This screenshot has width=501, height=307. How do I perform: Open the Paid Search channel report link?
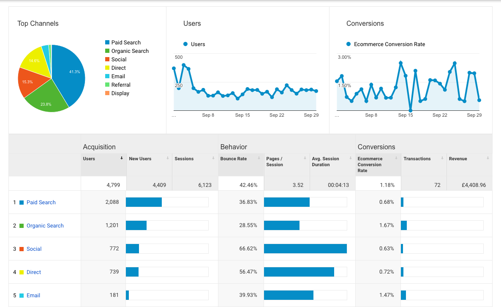(x=41, y=202)
